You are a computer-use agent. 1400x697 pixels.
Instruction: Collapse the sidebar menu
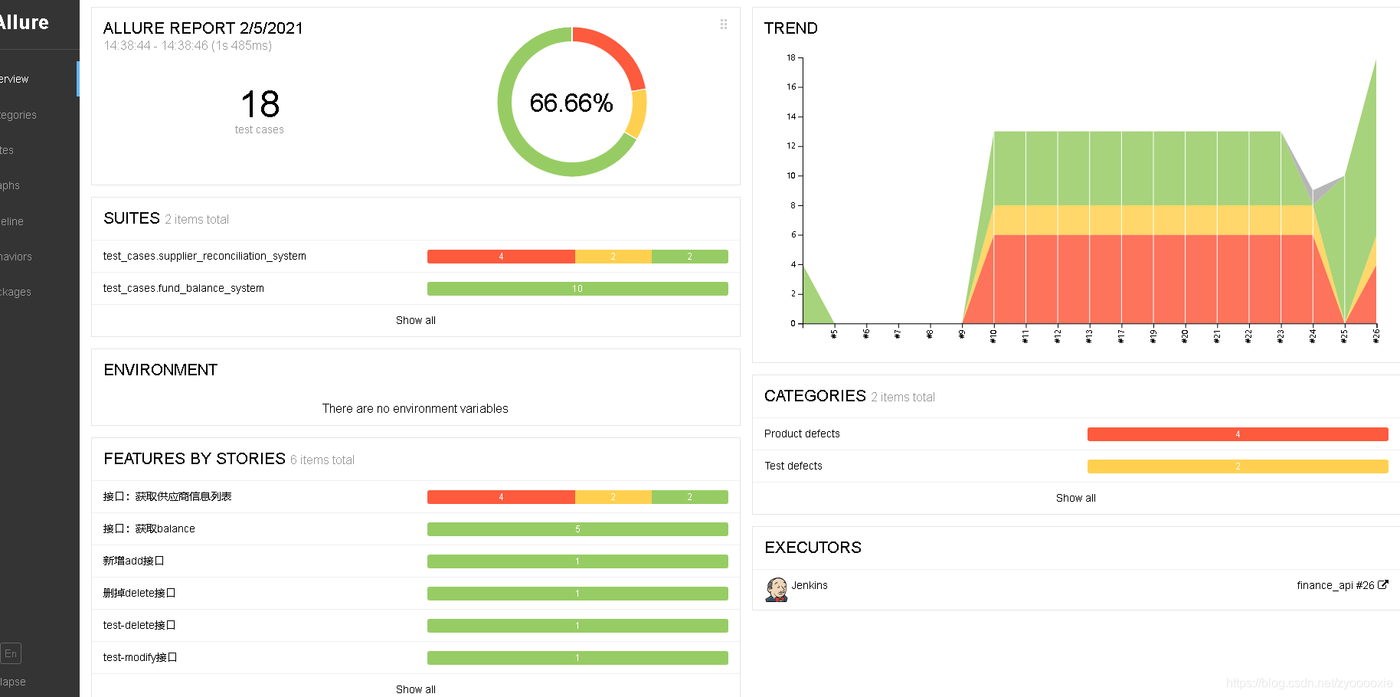(13, 682)
